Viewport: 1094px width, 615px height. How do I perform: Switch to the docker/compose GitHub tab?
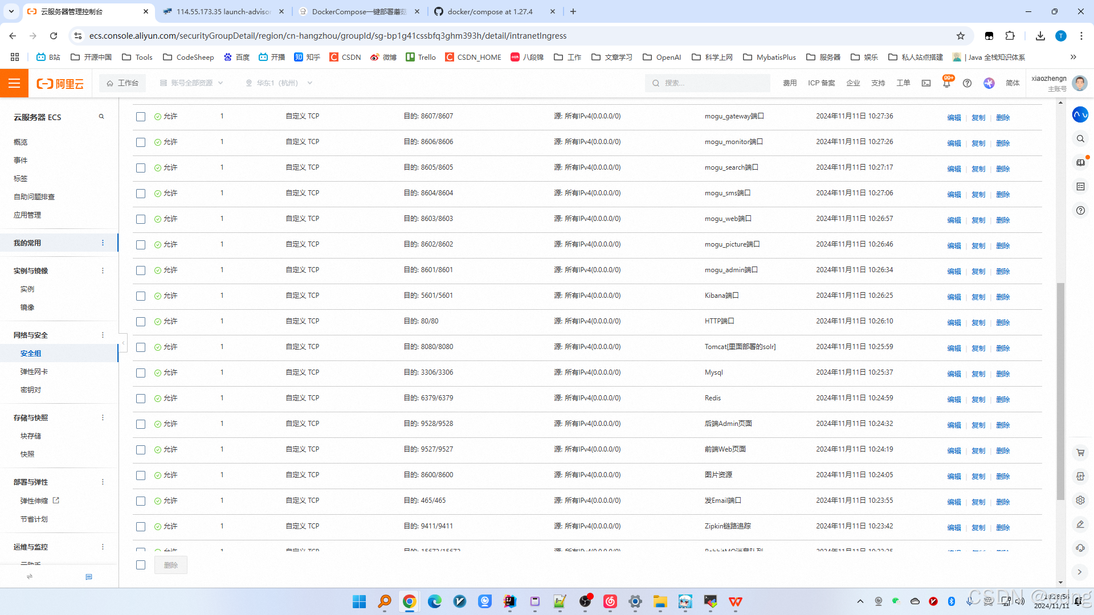[x=490, y=11]
